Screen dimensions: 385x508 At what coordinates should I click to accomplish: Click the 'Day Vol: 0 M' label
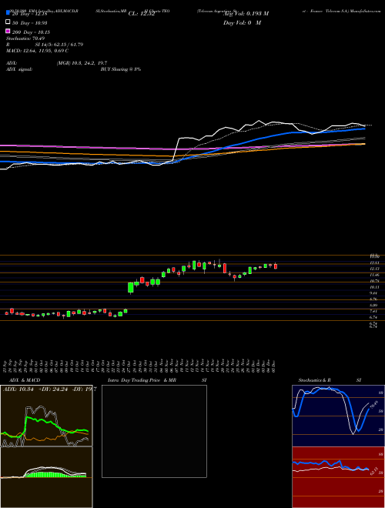tap(242, 23)
